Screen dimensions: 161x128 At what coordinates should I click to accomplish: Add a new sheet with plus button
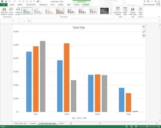point(71,124)
